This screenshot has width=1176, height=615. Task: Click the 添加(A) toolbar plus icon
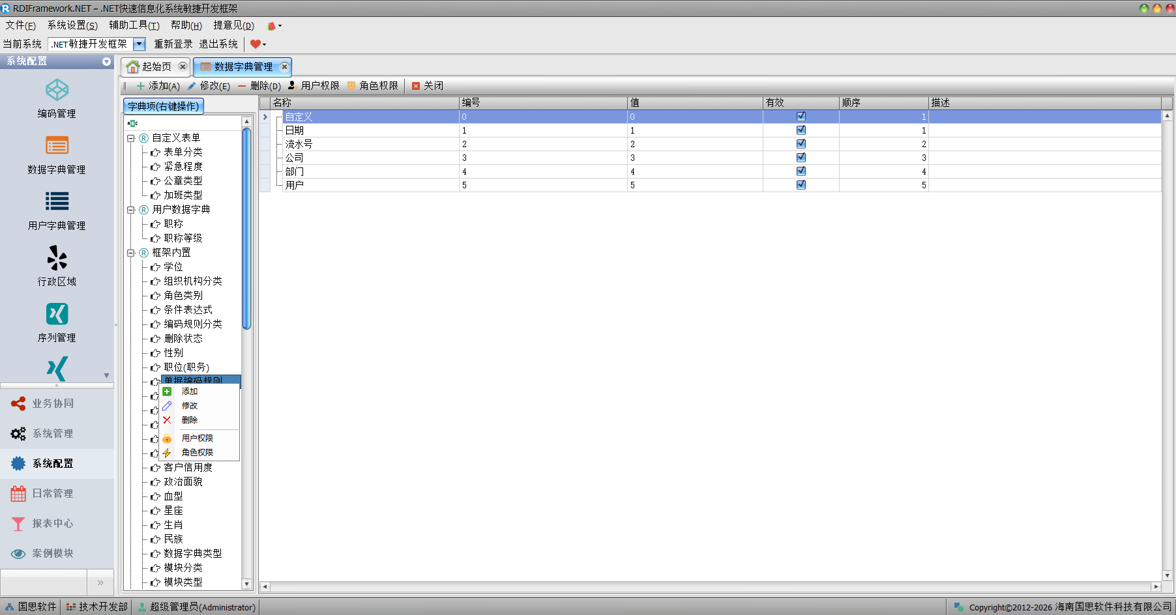[140, 86]
